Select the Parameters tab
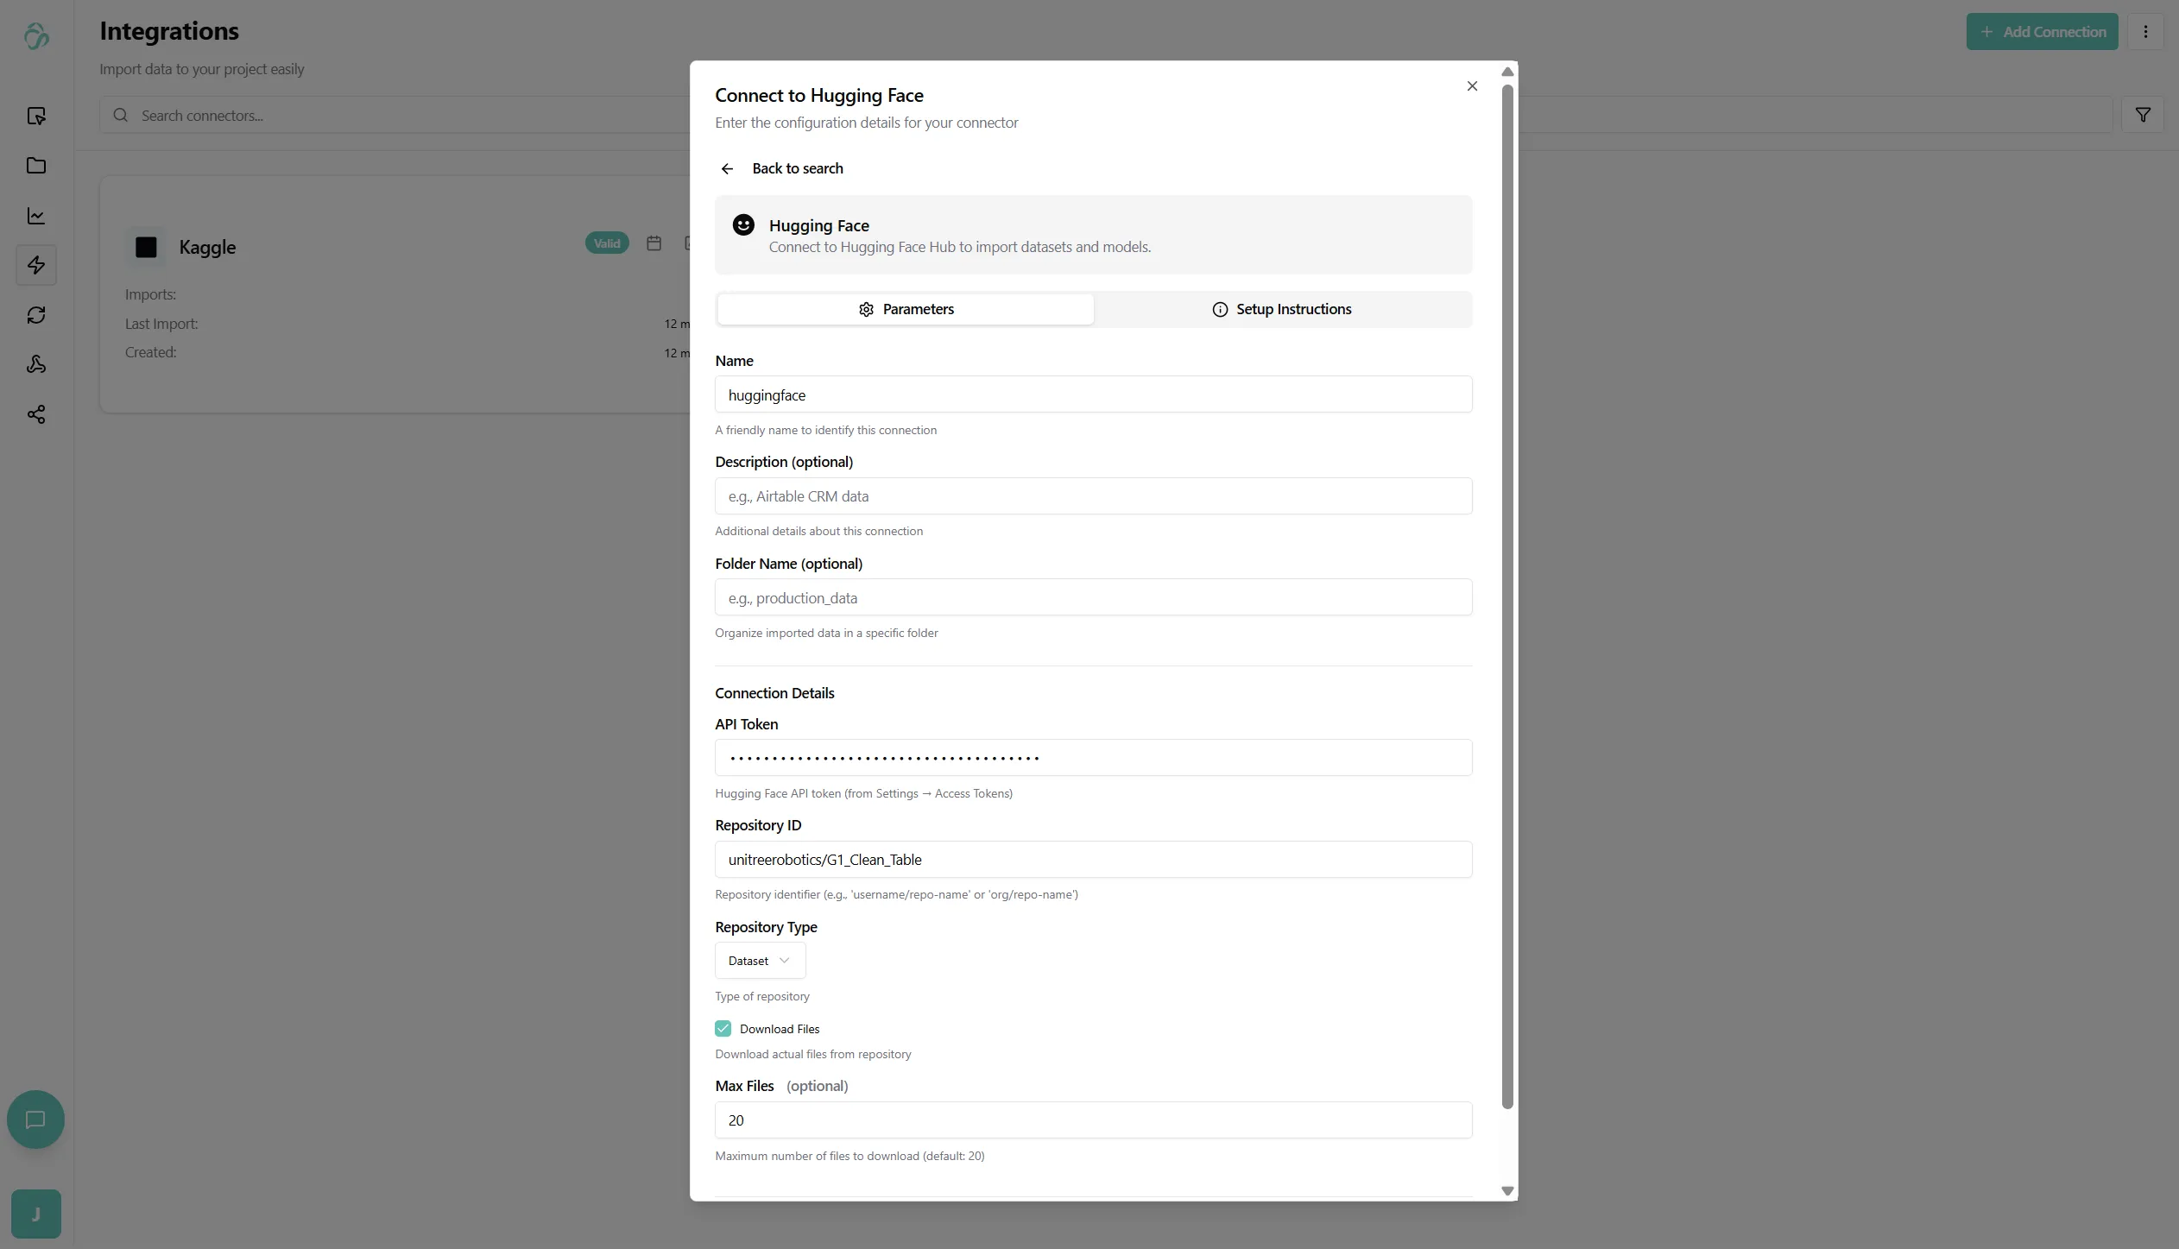 (x=906, y=309)
